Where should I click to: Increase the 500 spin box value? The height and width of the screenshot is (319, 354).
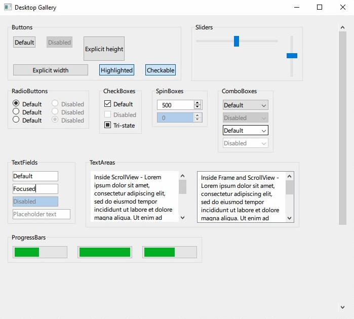(198, 103)
